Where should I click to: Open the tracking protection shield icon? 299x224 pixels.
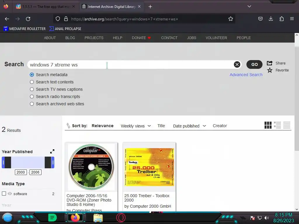58,19
